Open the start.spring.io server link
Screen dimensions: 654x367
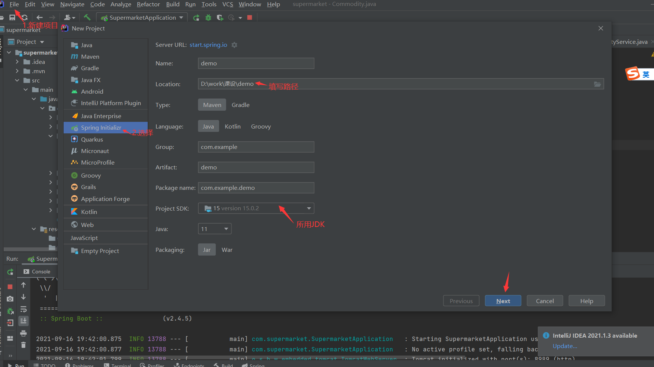(208, 45)
